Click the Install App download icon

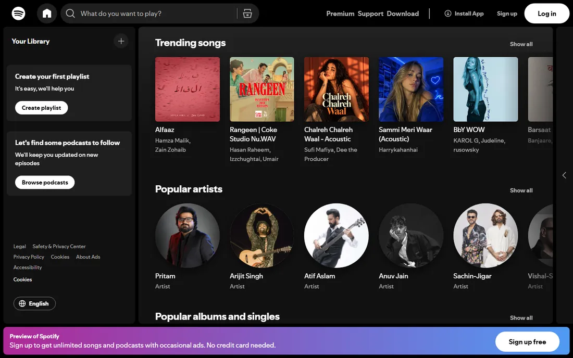(x=447, y=14)
